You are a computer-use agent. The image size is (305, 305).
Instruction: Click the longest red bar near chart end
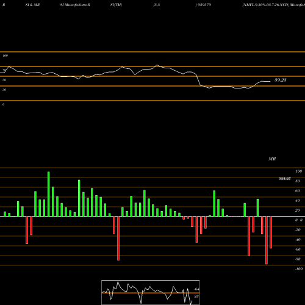[x=267, y=240]
